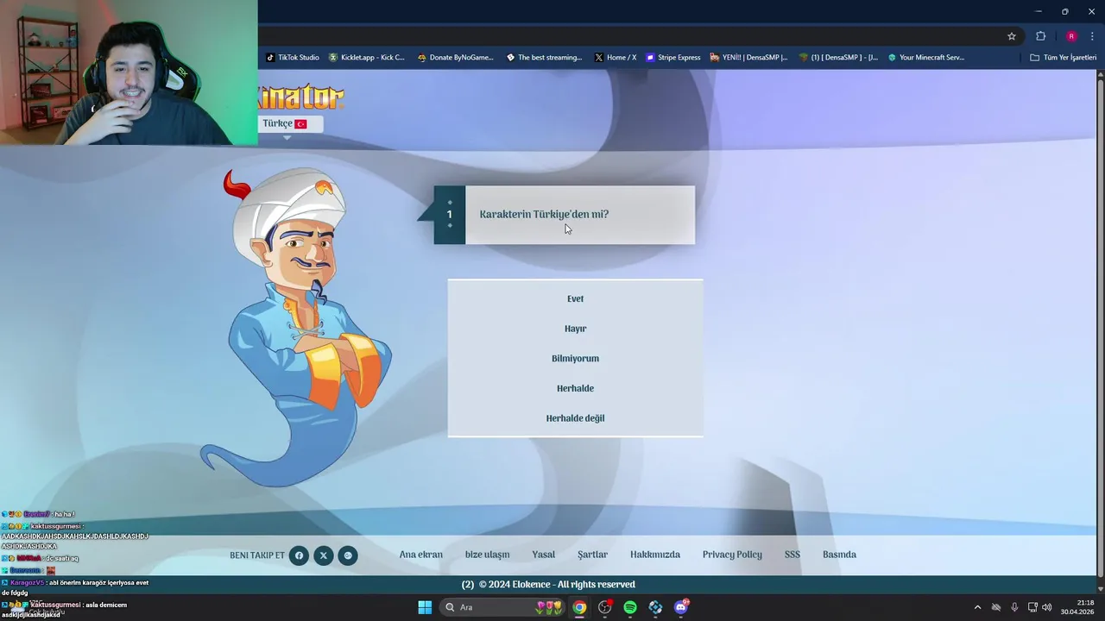Open the Kicklet.app bookmark
This screenshot has width=1105, height=621.
point(367,58)
